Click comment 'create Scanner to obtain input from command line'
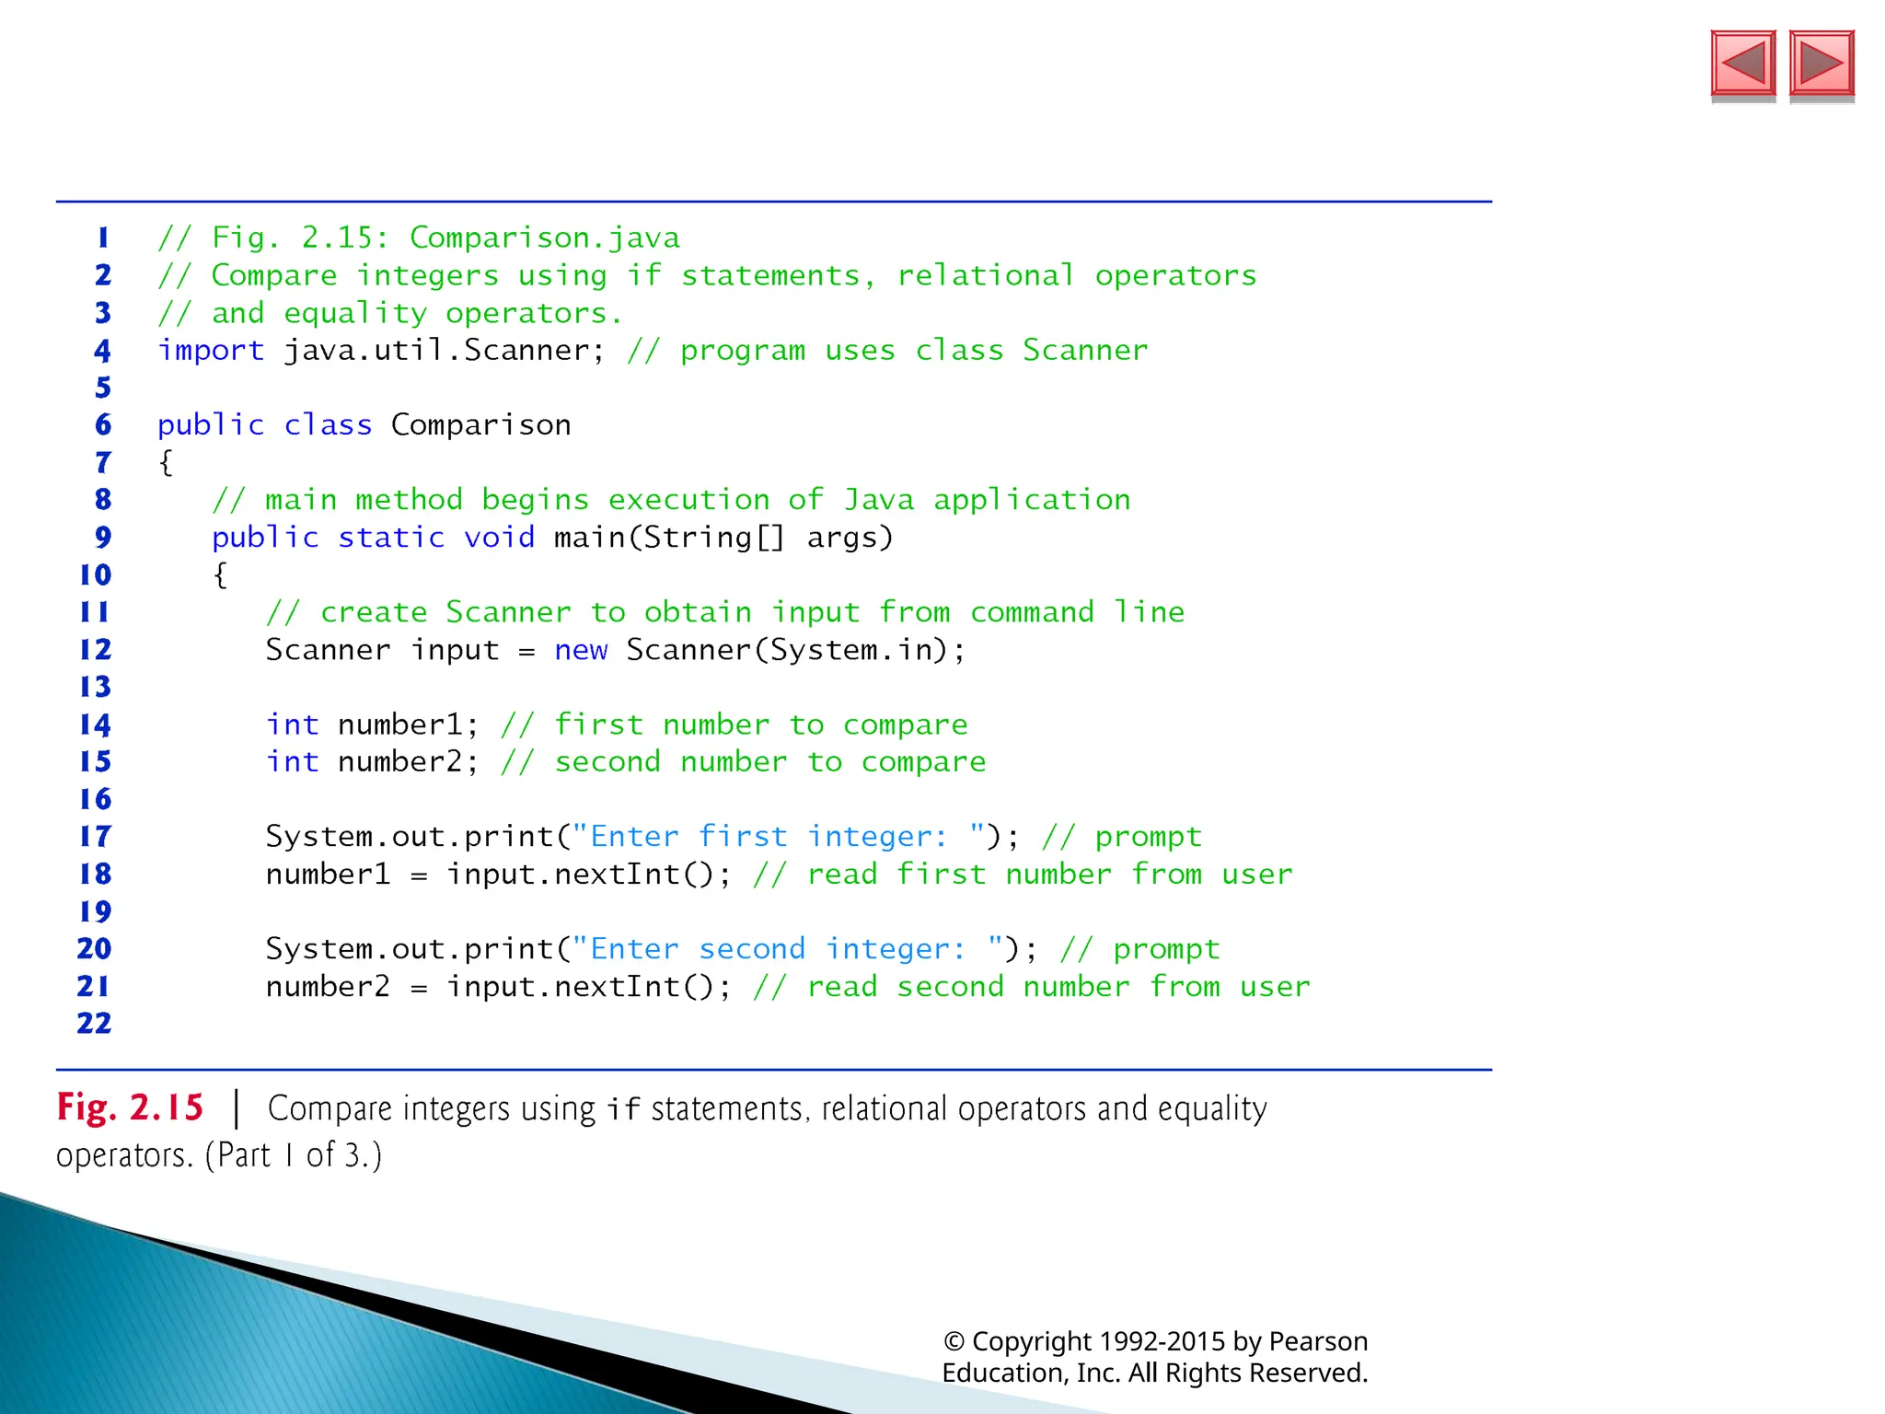The image size is (1885, 1414). coord(725,612)
